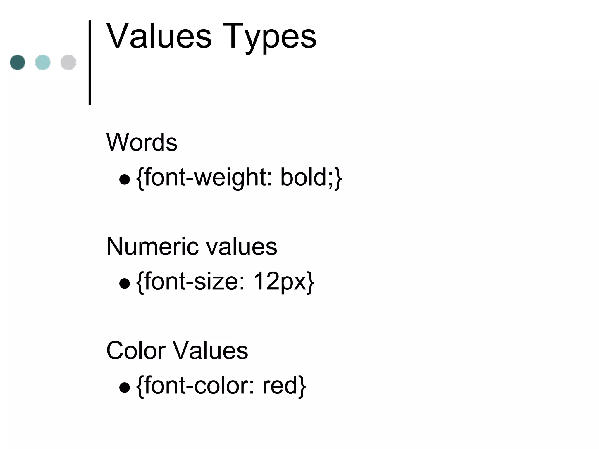Click the bullet before font-size line
The height and width of the screenshot is (449, 599).
click(125, 283)
